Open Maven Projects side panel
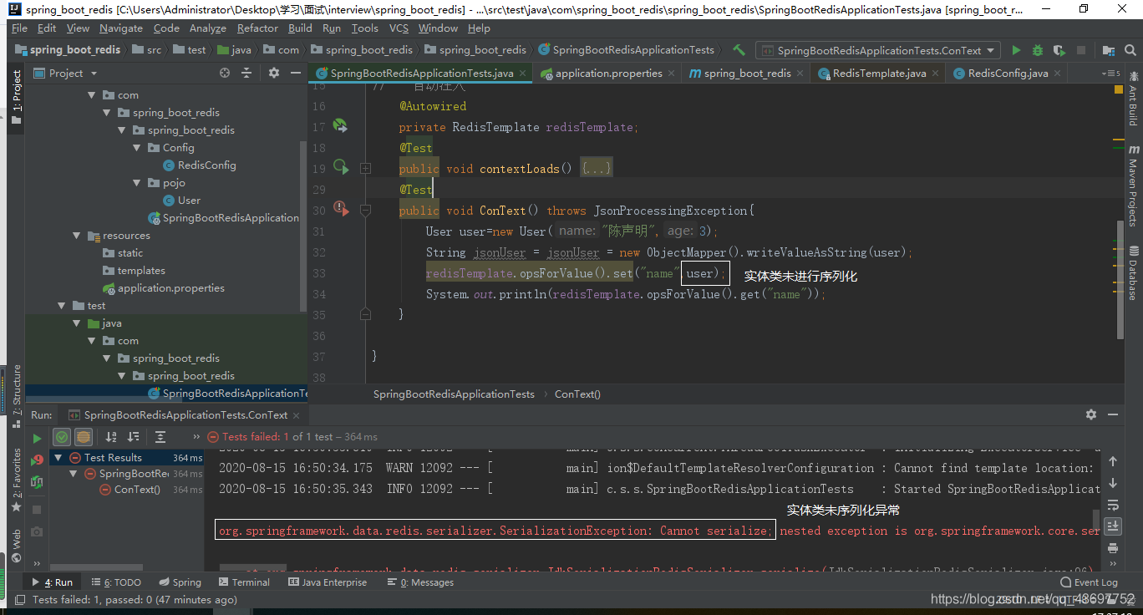The image size is (1143, 615). [x=1133, y=186]
